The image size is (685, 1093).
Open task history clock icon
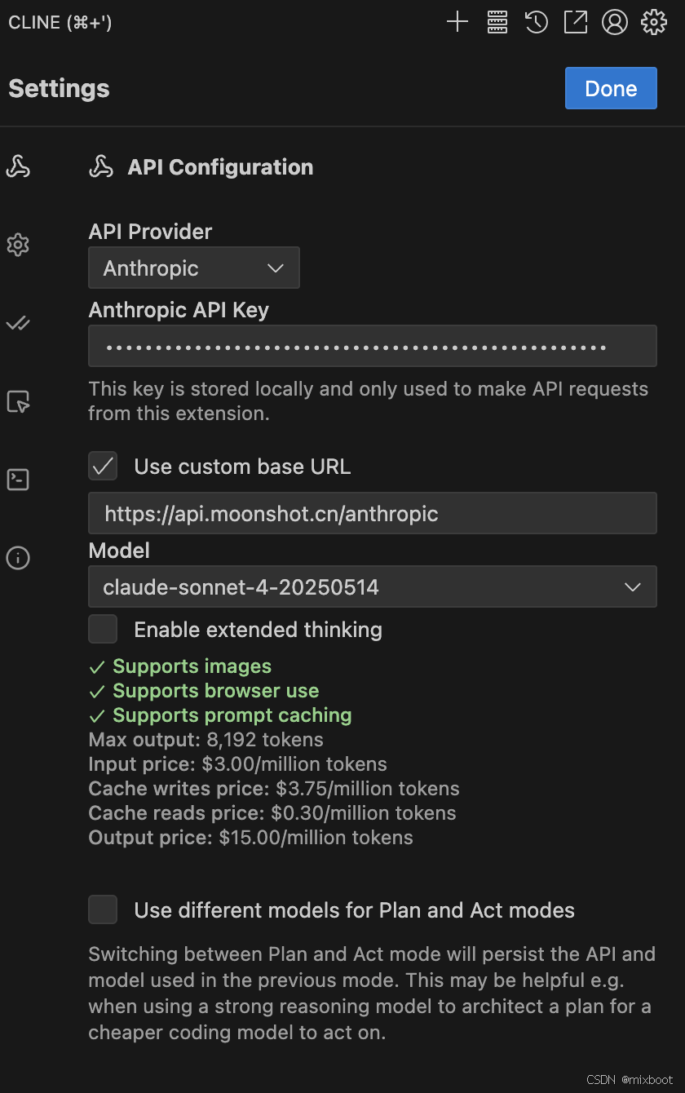pos(536,22)
